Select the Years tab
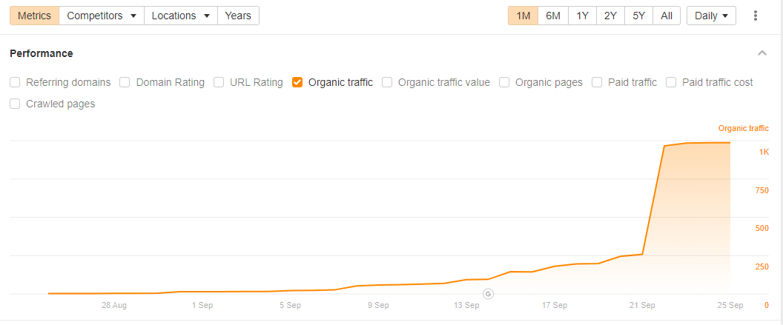This screenshot has height=325, width=783. pos(238,16)
